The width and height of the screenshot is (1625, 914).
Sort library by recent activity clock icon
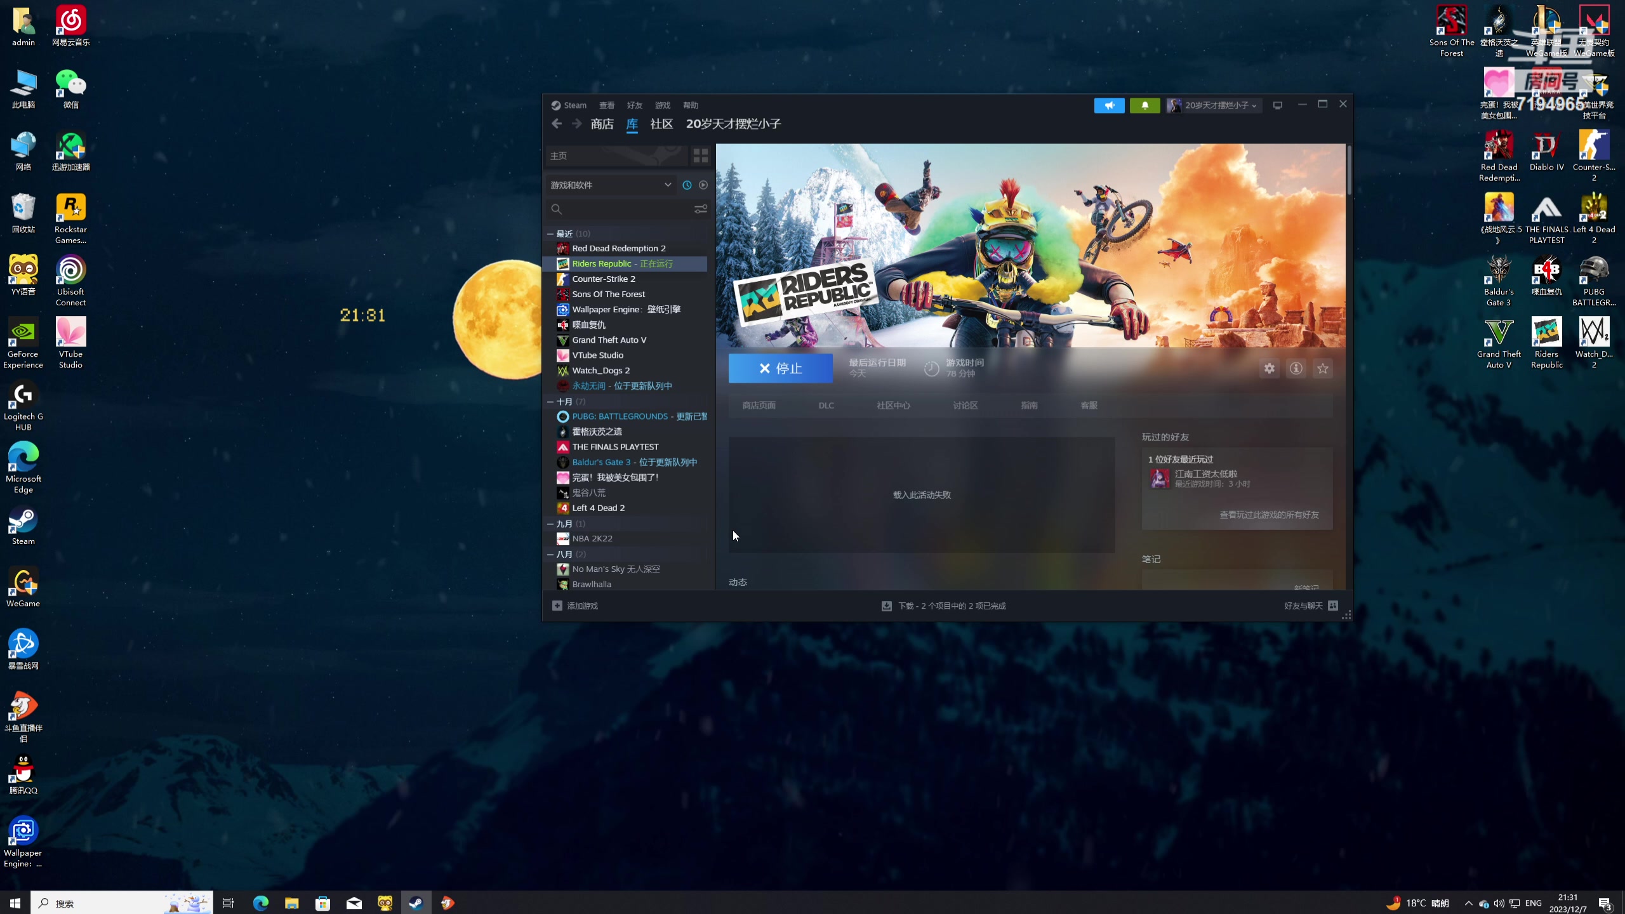(x=687, y=185)
